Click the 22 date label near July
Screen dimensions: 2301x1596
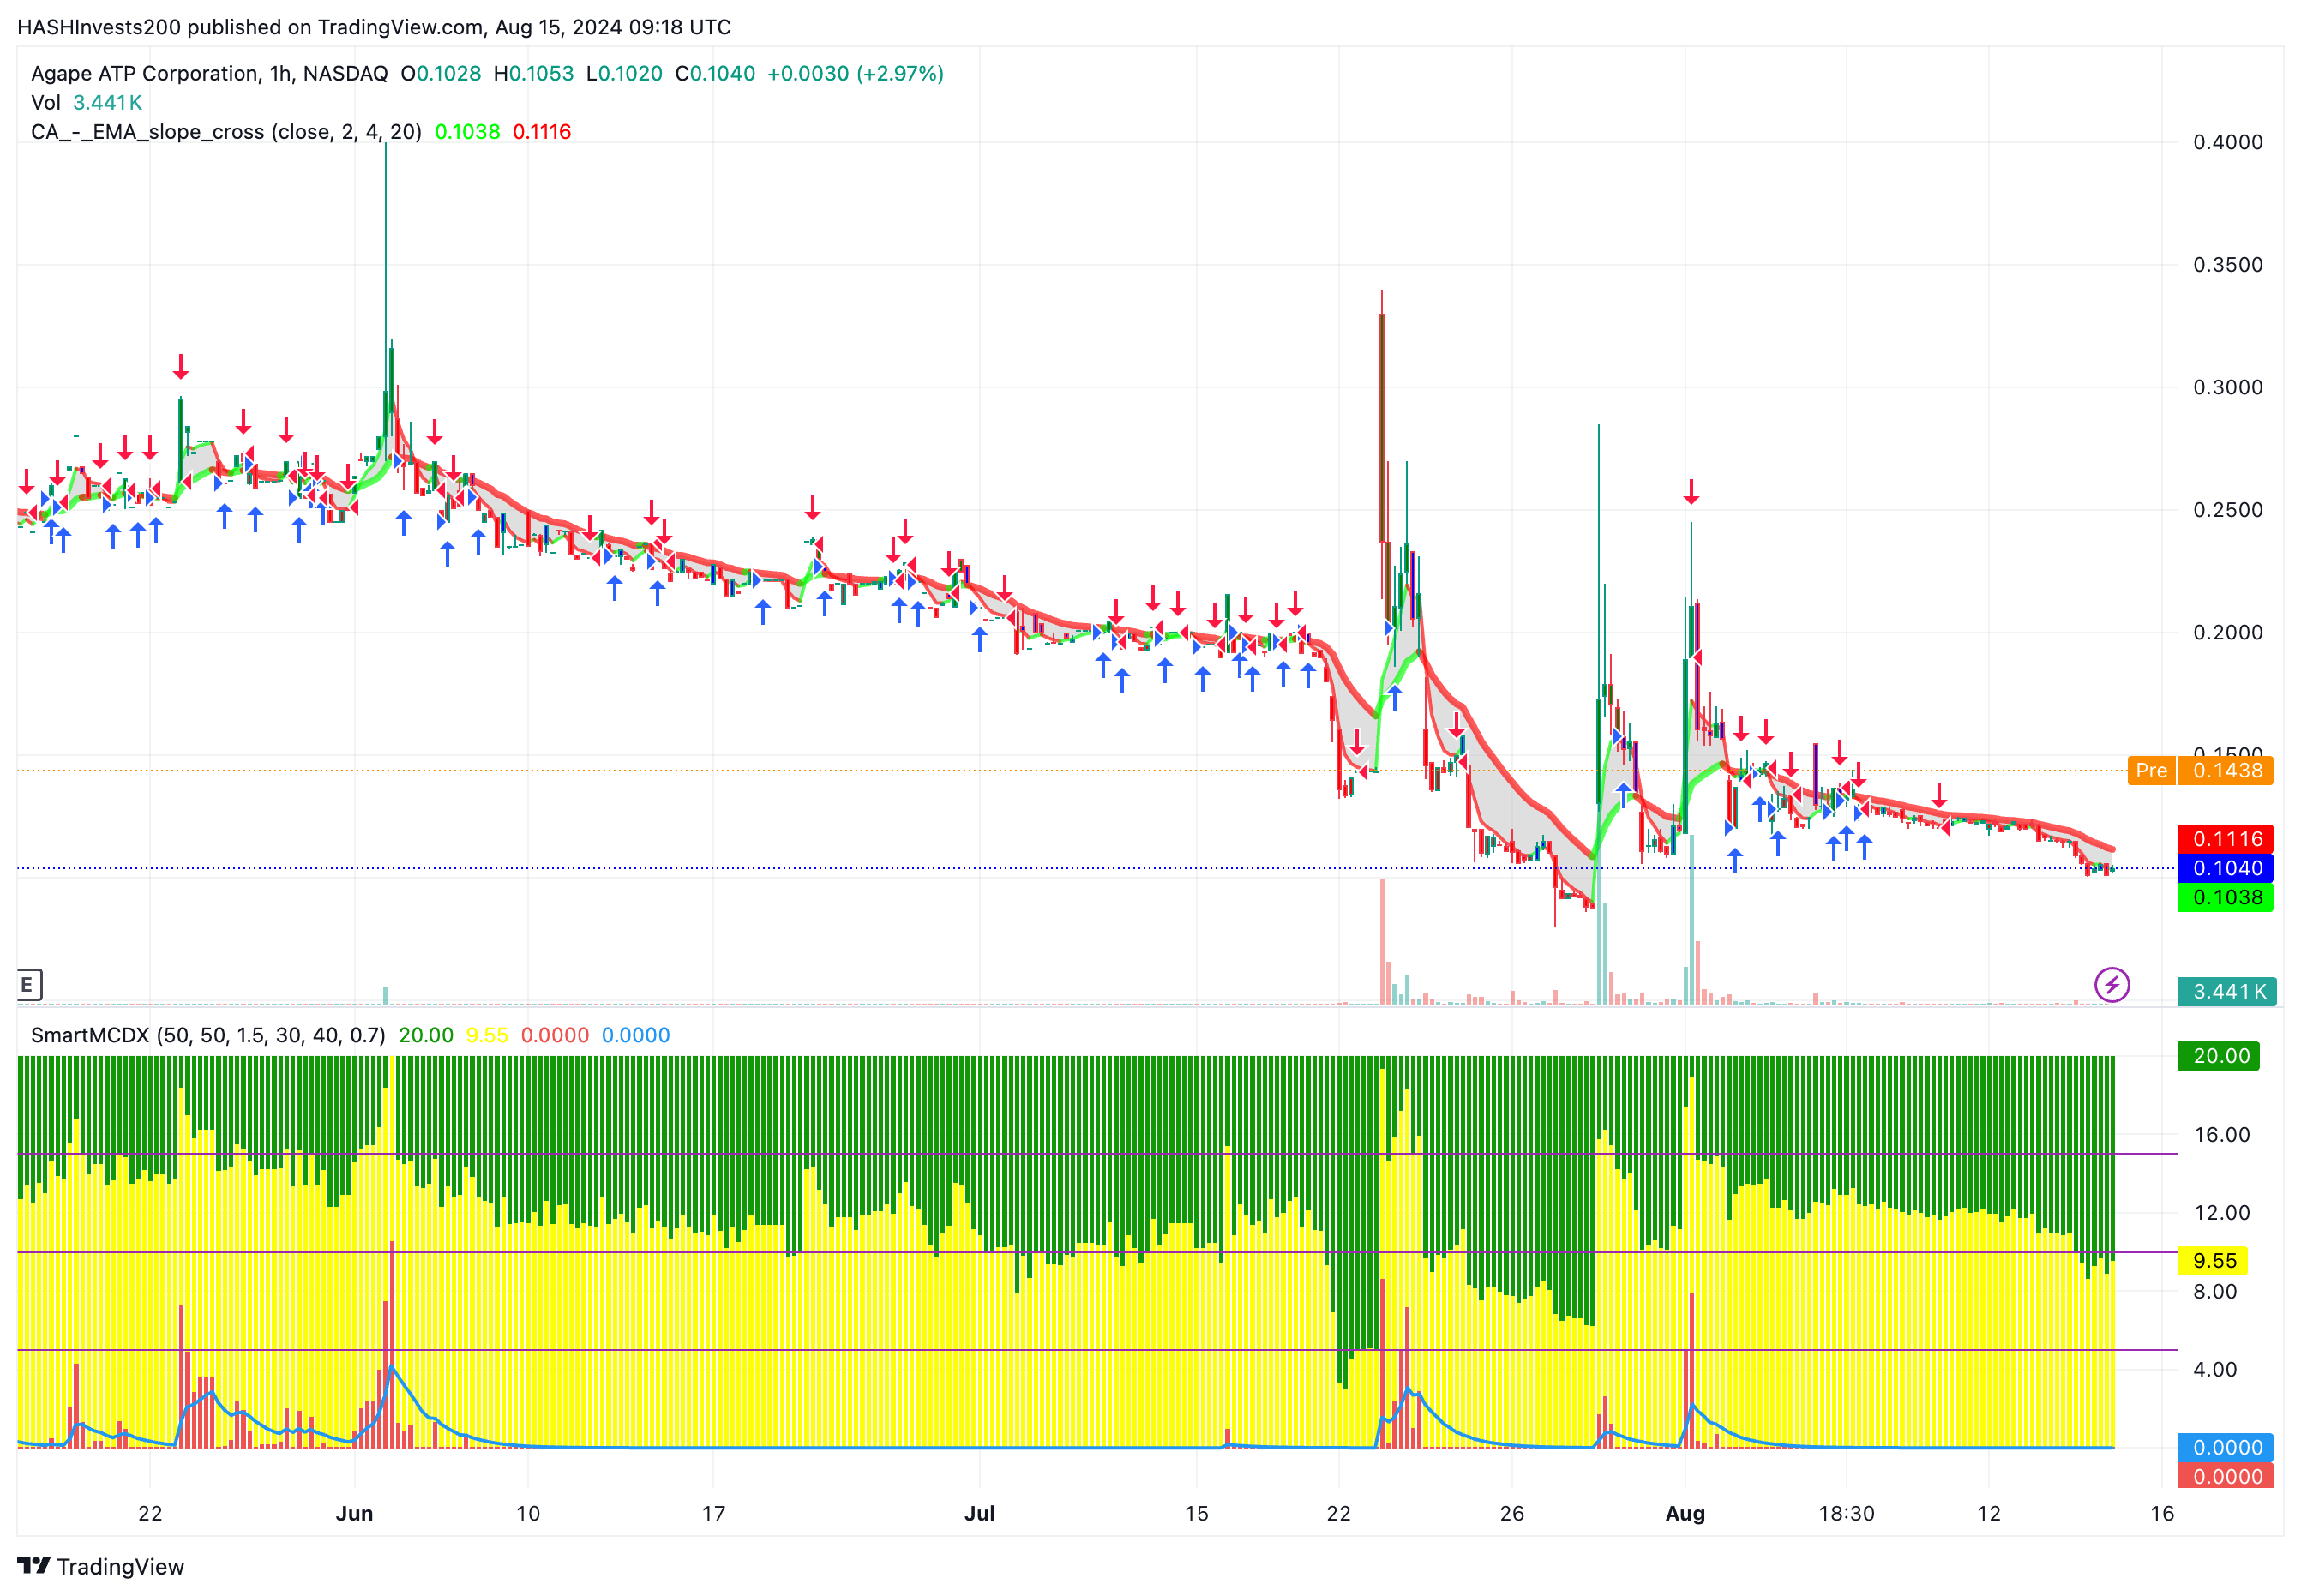[1338, 1513]
